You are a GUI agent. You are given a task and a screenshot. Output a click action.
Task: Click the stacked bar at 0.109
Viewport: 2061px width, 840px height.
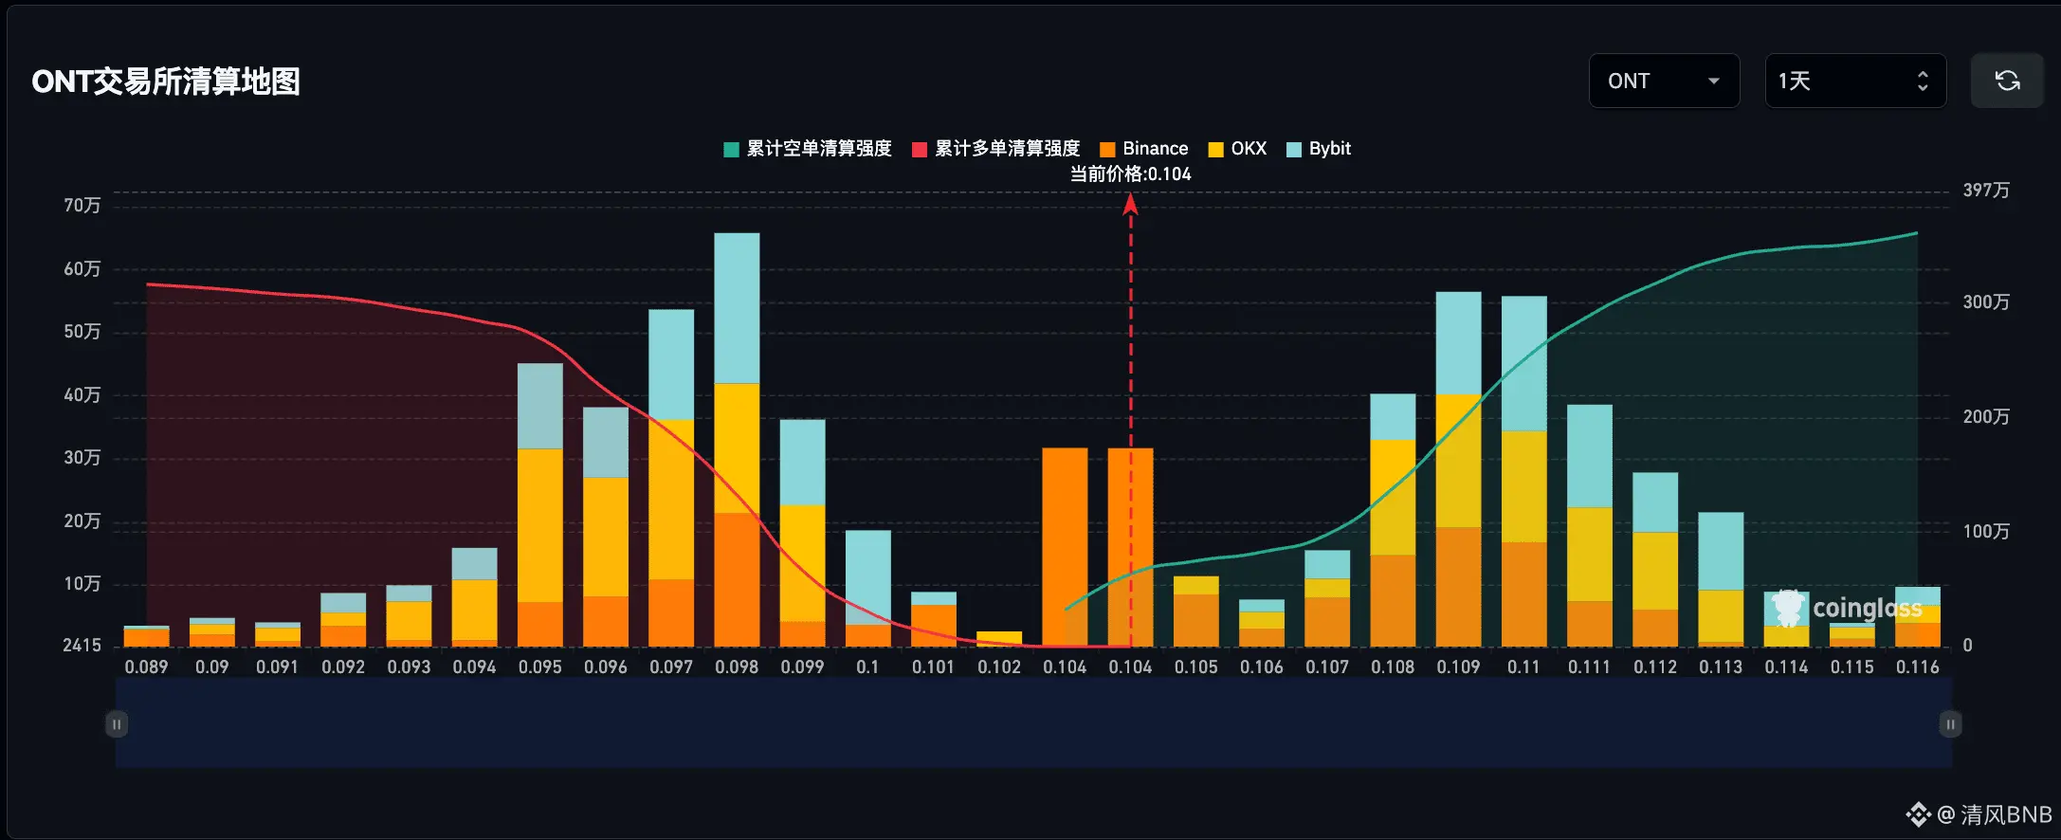(1458, 469)
